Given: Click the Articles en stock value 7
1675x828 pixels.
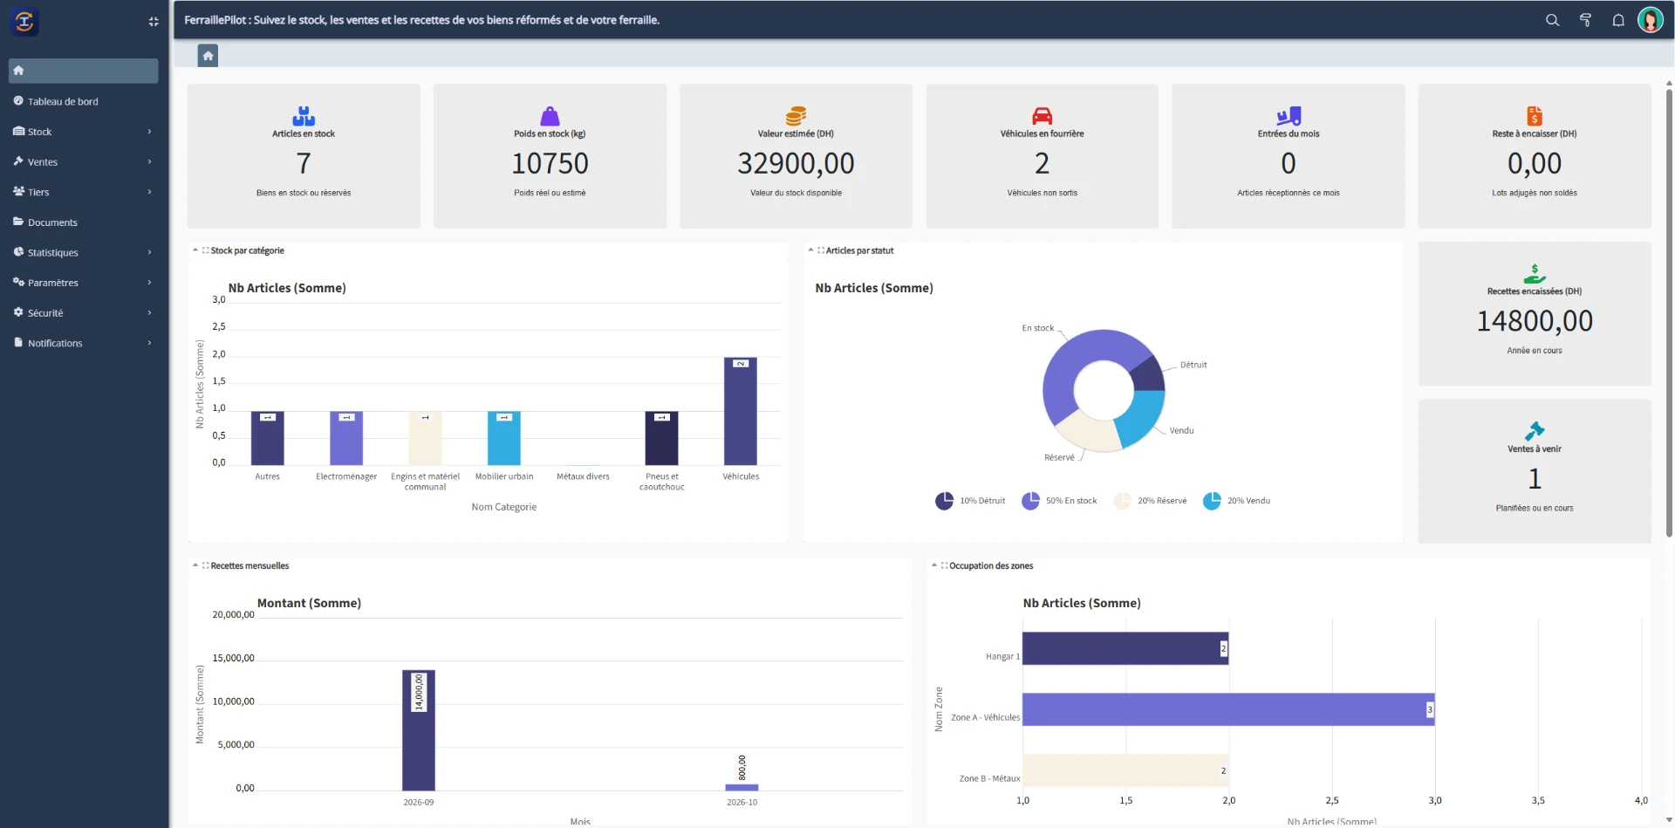Looking at the screenshot, I should pyautogui.click(x=304, y=163).
